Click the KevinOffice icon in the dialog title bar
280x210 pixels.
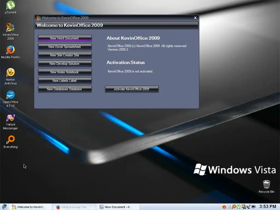(x=38, y=18)
